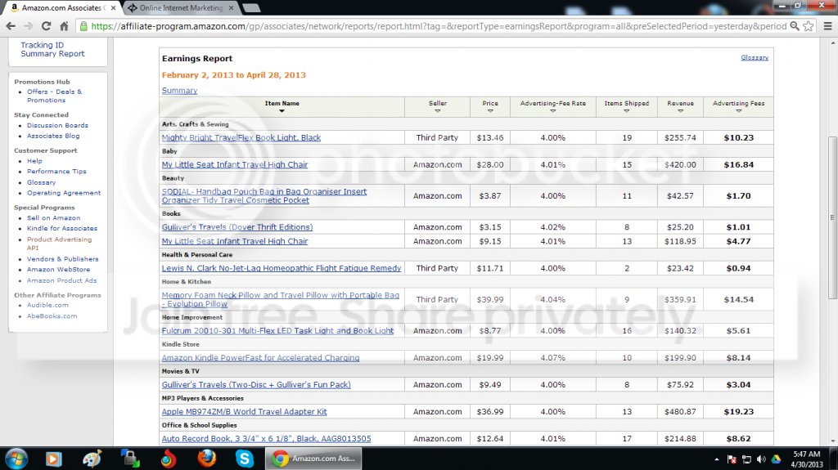The width and height of the screenshot is (838, 470).
Task: Open Product Advertising API link
Action: [59, 244]
